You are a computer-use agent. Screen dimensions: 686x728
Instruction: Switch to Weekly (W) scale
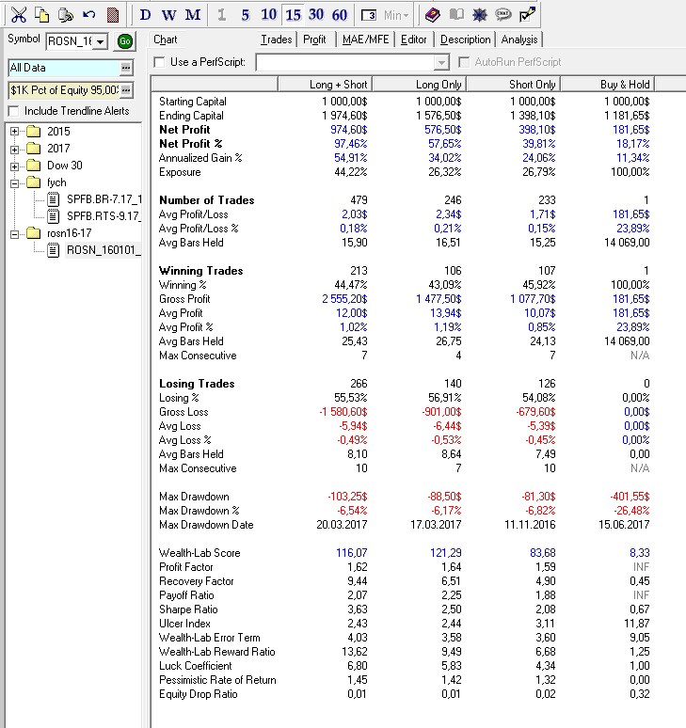pyautogui.click(x=168, y=15)
